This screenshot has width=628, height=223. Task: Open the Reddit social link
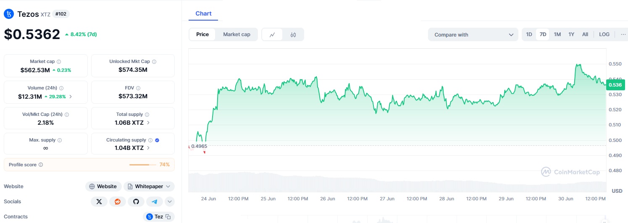click(x=117, y=202)
